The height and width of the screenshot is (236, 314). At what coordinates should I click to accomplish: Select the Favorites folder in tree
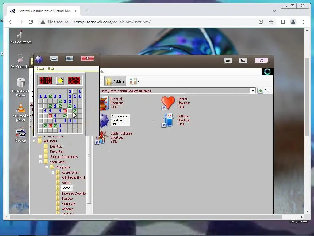pyautogui.click(x=57, y=151)
